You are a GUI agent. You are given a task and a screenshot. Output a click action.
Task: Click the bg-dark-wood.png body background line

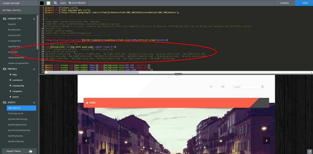[x=81, y=47]
